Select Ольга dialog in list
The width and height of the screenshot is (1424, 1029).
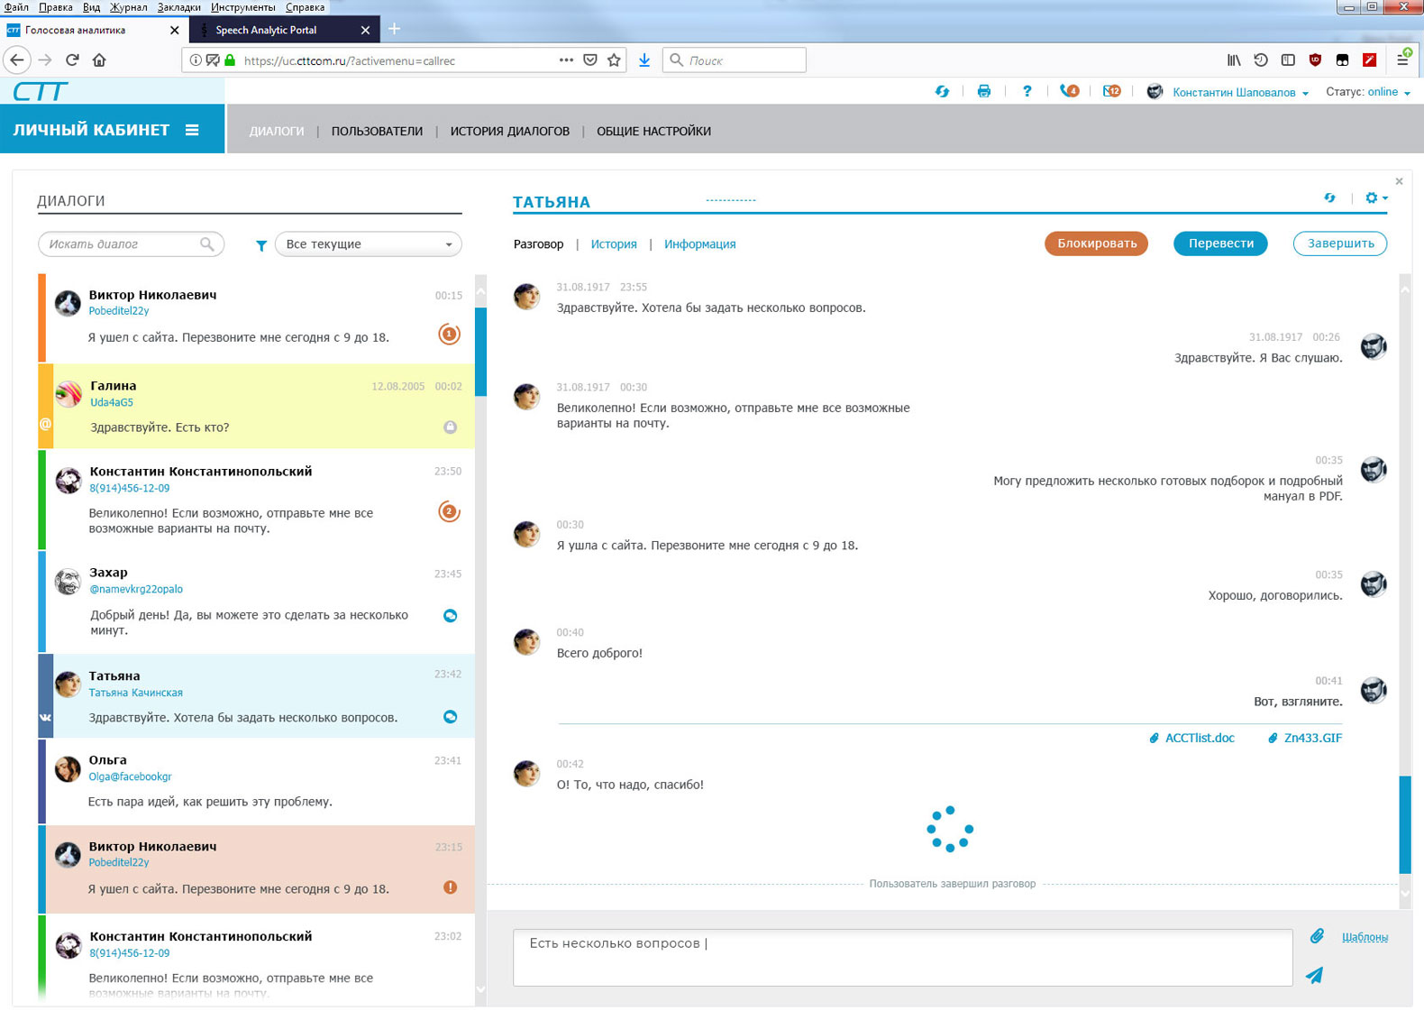(257, 781)
